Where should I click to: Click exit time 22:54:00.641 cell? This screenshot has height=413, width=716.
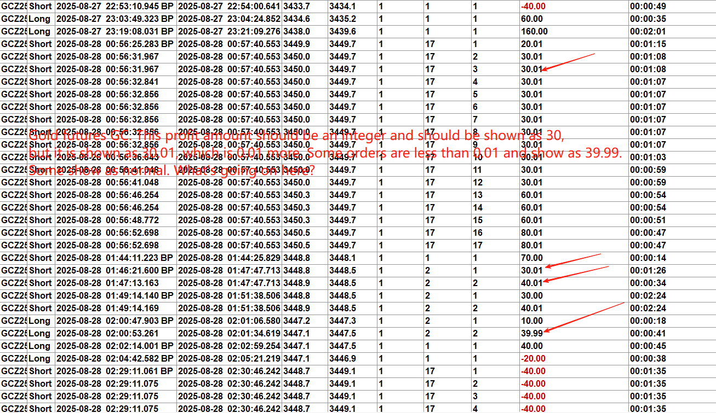(x=229, y=6)
